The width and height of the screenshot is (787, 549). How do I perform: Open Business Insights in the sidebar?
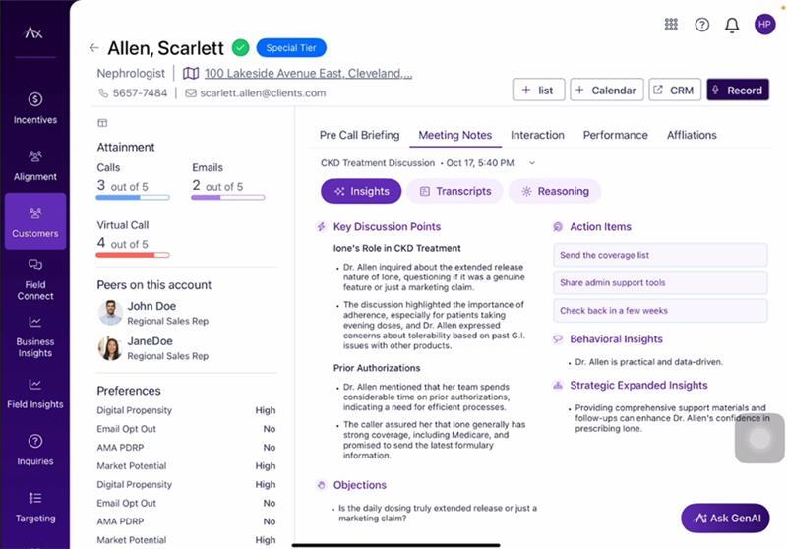click(x=35, y=335)
